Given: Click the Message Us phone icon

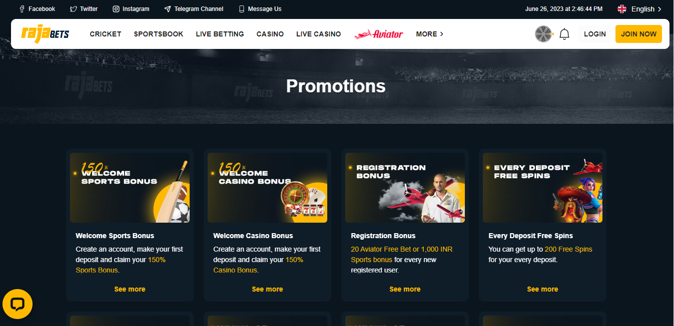Looking at the screenshot, I should click(x=242, y=9).
